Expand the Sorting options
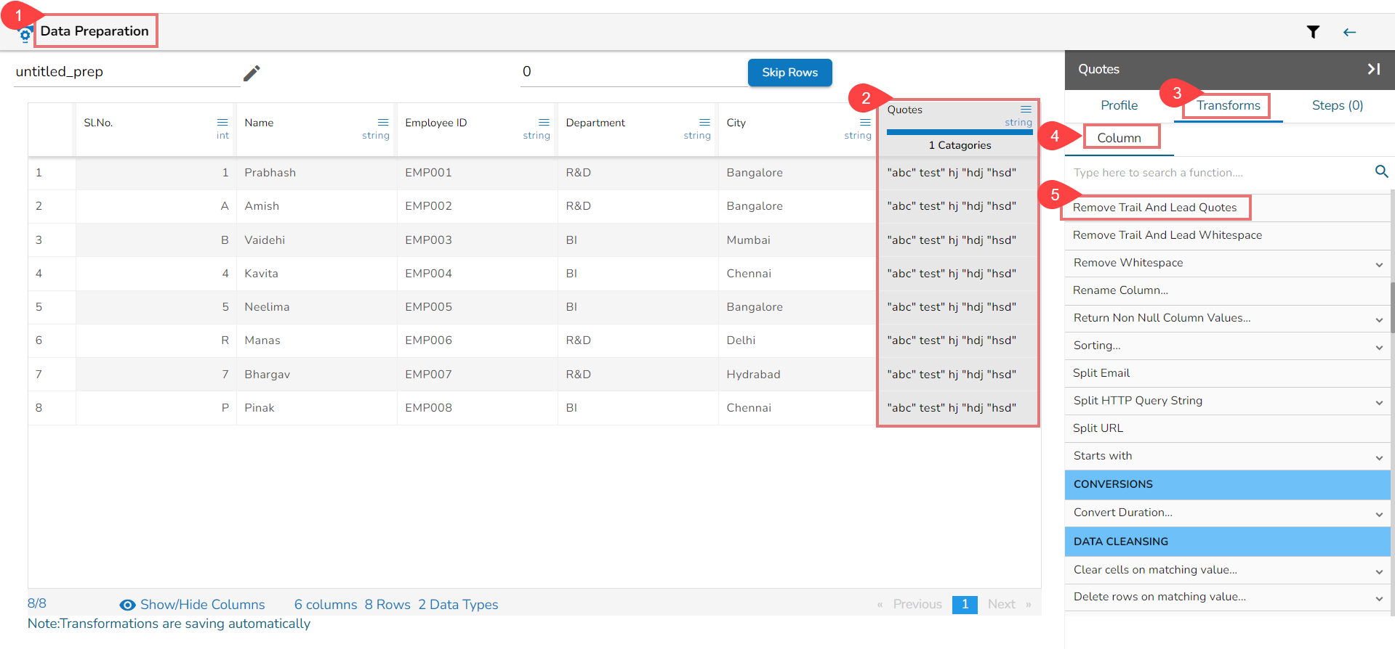Image resolution: width=1395 pixels, height=649 pixels. click(1379, 347)
